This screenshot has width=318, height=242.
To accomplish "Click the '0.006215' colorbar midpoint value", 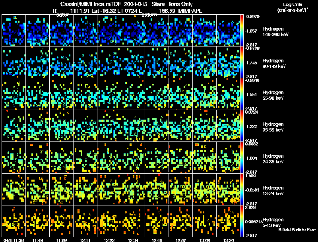I will pyautogui.click(x=254, y=222).
